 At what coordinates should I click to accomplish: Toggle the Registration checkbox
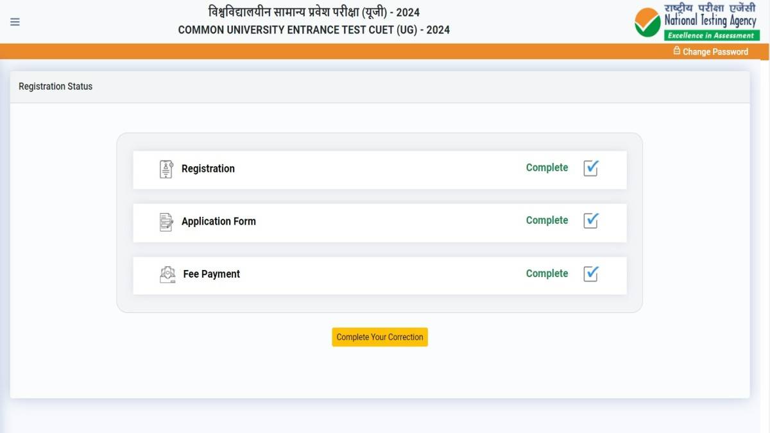click(x=590, y=168)
